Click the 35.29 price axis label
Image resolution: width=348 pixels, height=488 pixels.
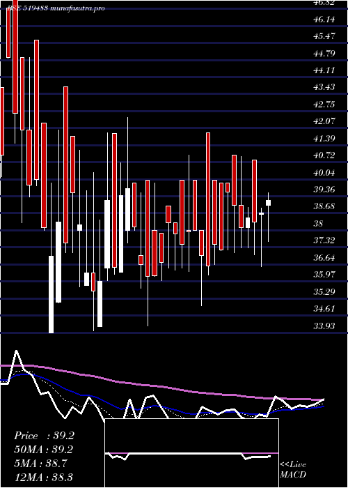324,292
